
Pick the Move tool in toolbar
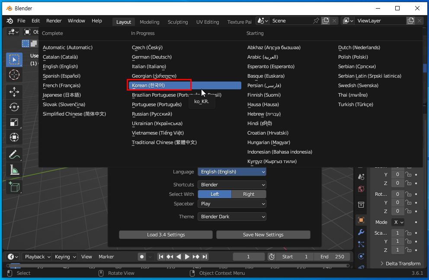pos(14,92)
